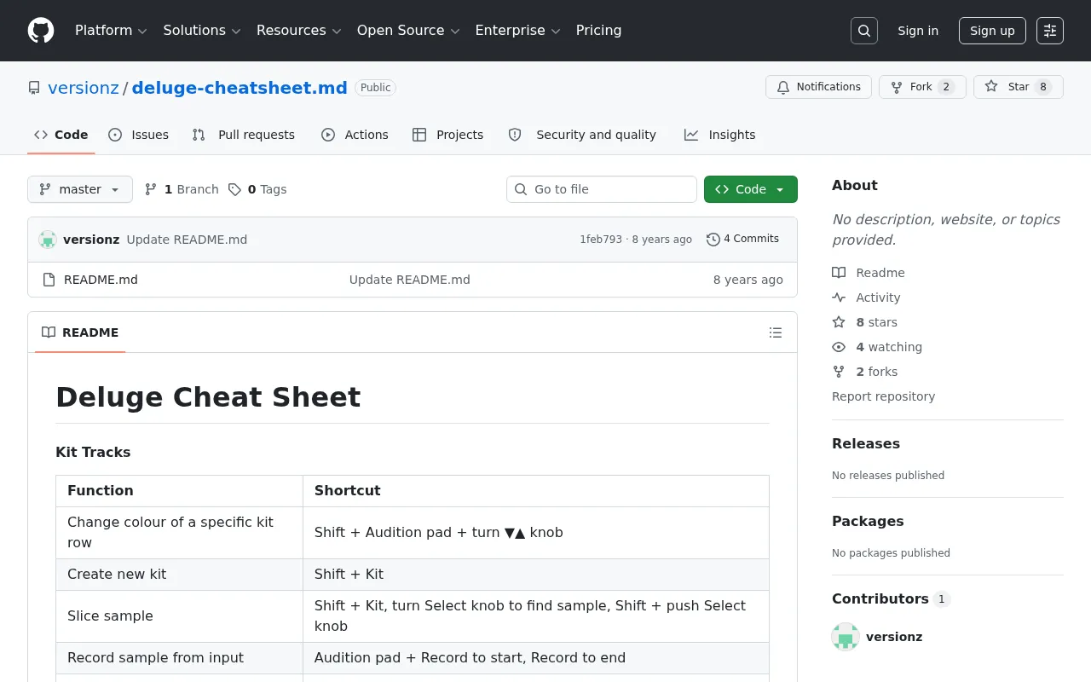This screenshot has width=1091, height=682.
Task: Click 'Change colour of a specific kit row'
Action: 179,533
